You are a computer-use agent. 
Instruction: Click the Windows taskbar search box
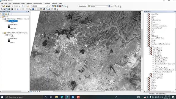click(x=24, y=97)
